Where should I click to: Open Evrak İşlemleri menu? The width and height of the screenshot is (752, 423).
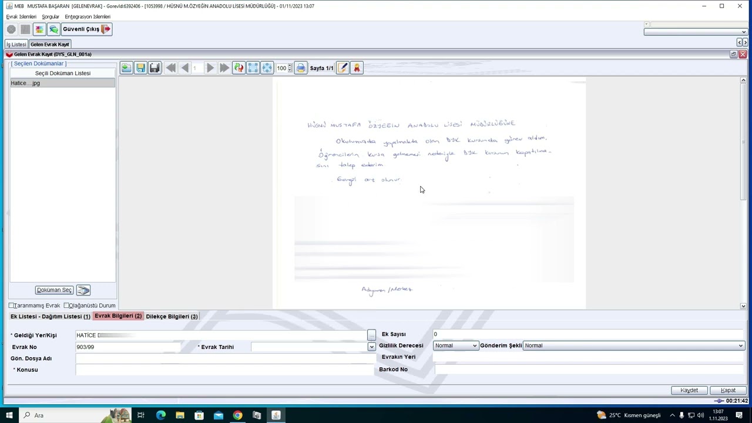coord(21,16)
